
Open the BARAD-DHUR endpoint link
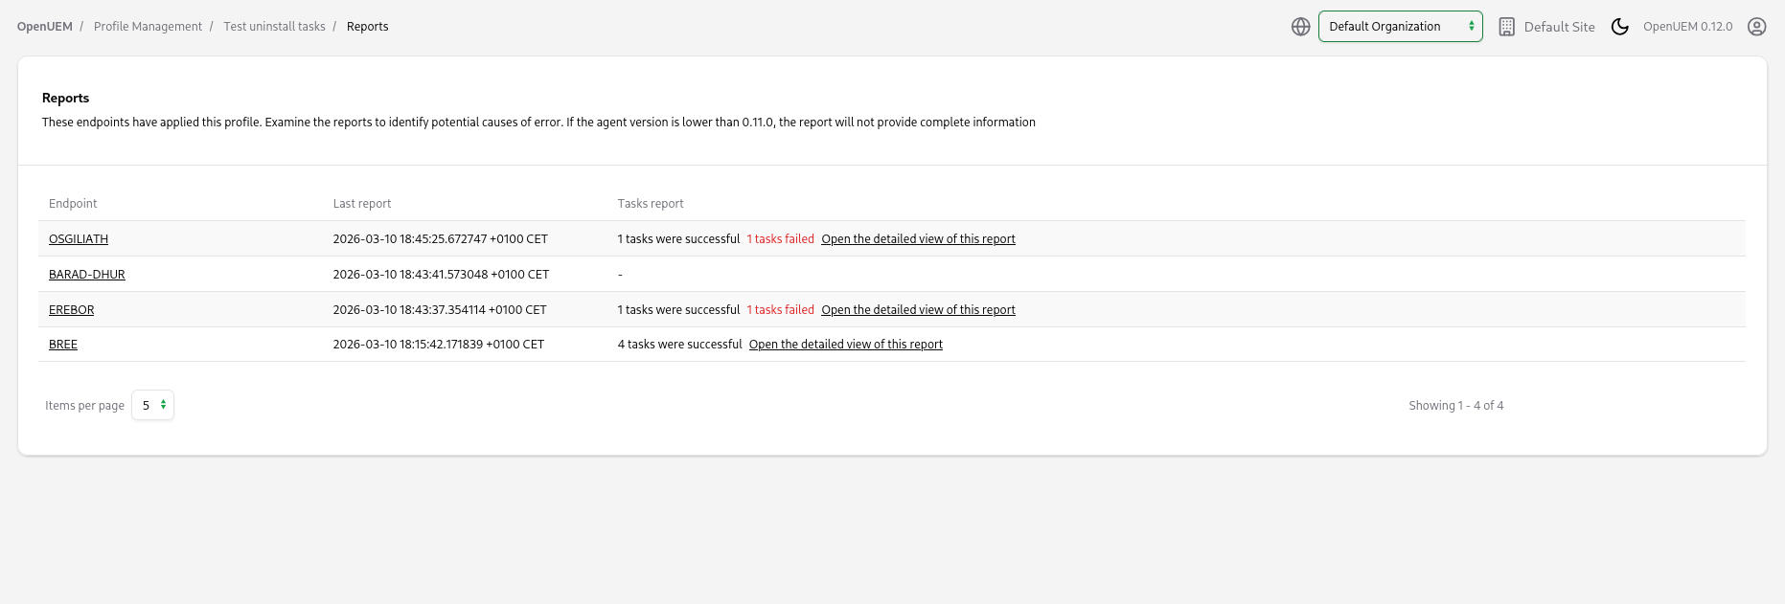point(87,275)
